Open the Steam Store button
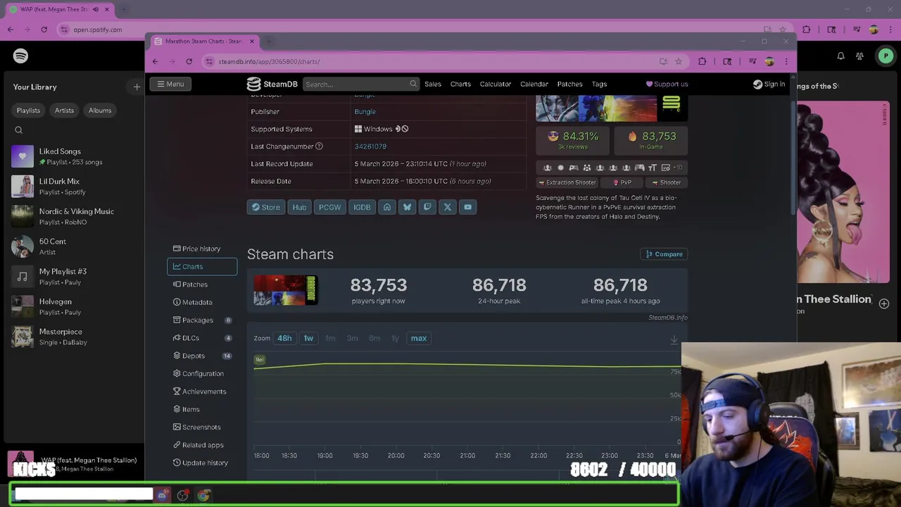This screenshot has width=901, height=507. coord(265,207)
